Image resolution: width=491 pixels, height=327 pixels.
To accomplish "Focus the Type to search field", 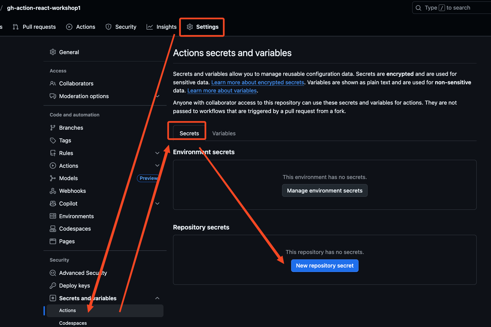I will [x=452, y=8].
